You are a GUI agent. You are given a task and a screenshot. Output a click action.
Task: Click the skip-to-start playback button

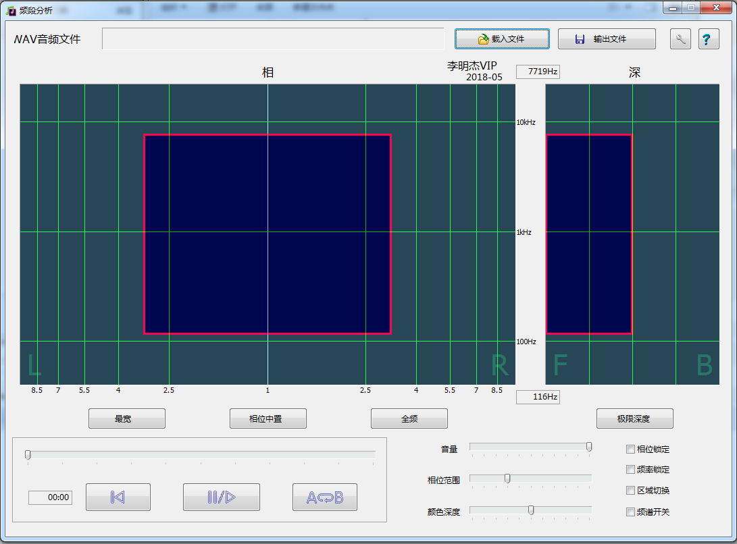tap(118, 497)
